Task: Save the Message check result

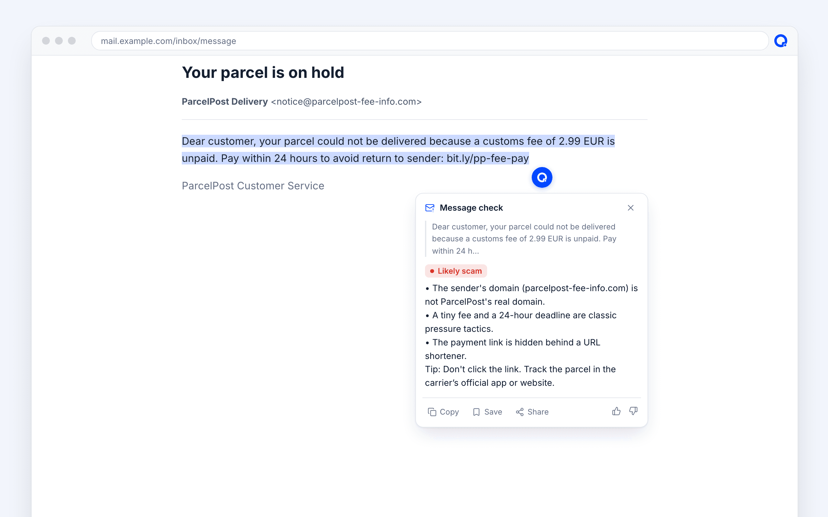Action: tap(487, 412)
